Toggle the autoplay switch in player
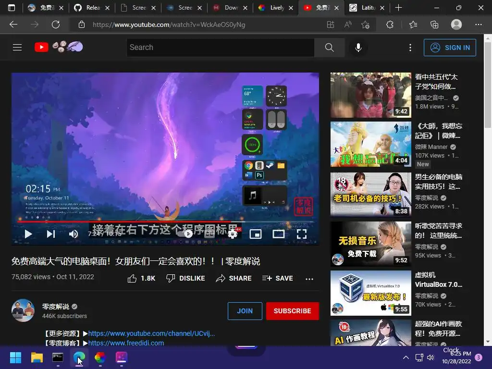 coord(185,234)
